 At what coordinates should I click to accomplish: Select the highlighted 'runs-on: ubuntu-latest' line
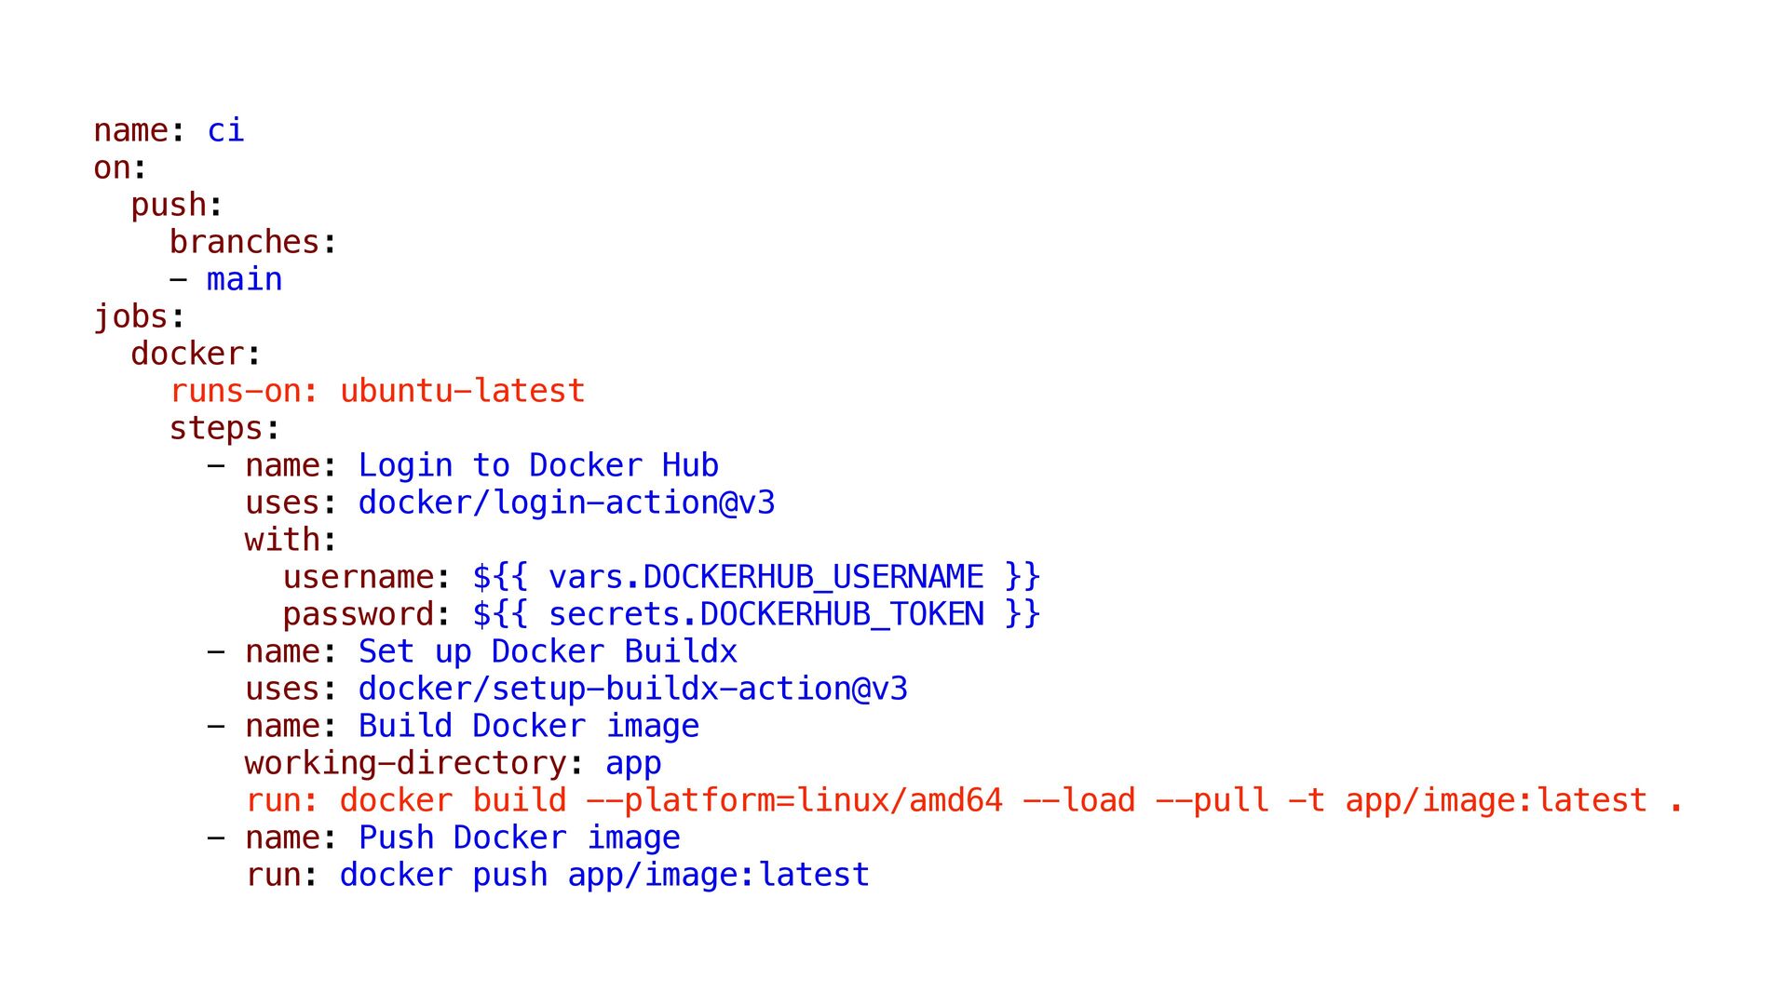(x=377, y=391)
